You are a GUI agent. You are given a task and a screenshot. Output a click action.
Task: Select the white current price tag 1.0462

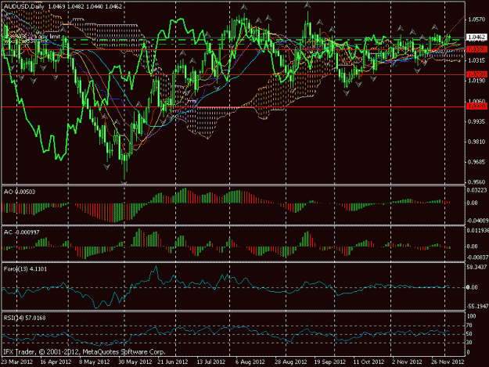[476, 37]
